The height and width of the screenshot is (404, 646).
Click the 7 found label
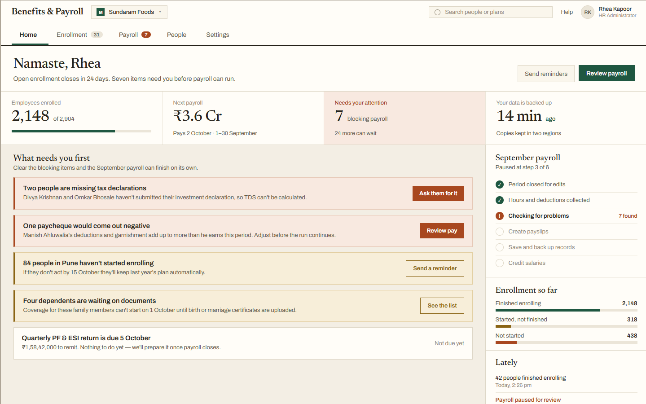(628, 216)
